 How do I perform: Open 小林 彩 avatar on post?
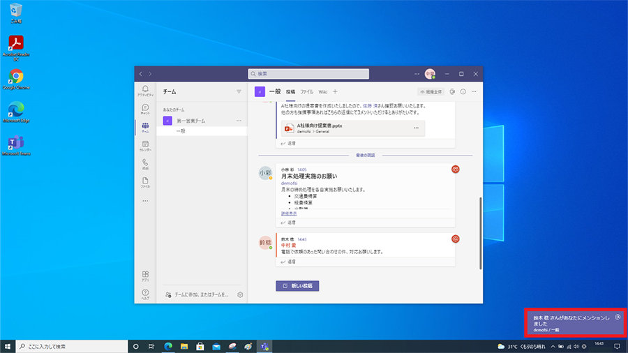click(265, 173)
